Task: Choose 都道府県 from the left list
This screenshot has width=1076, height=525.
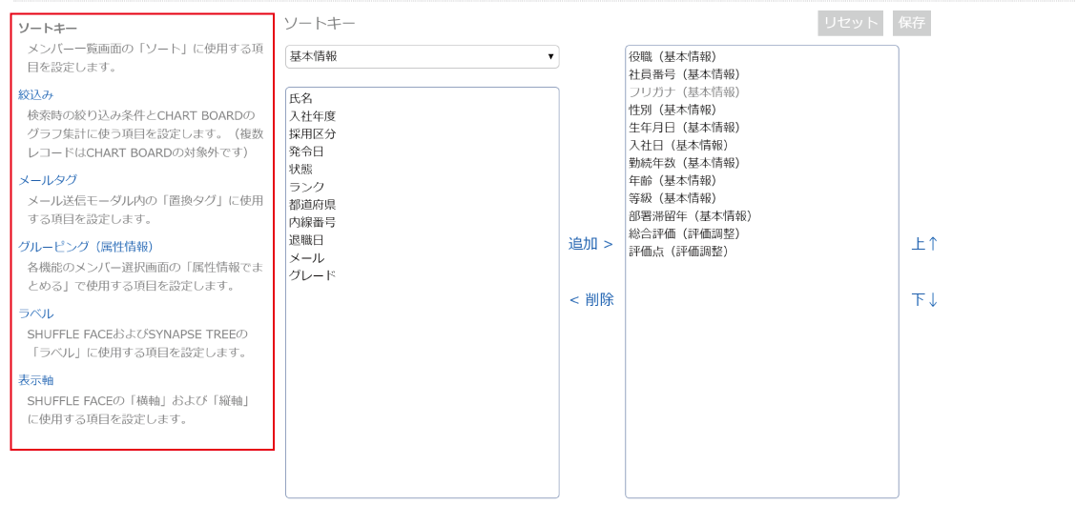Action: pos(313,205)
